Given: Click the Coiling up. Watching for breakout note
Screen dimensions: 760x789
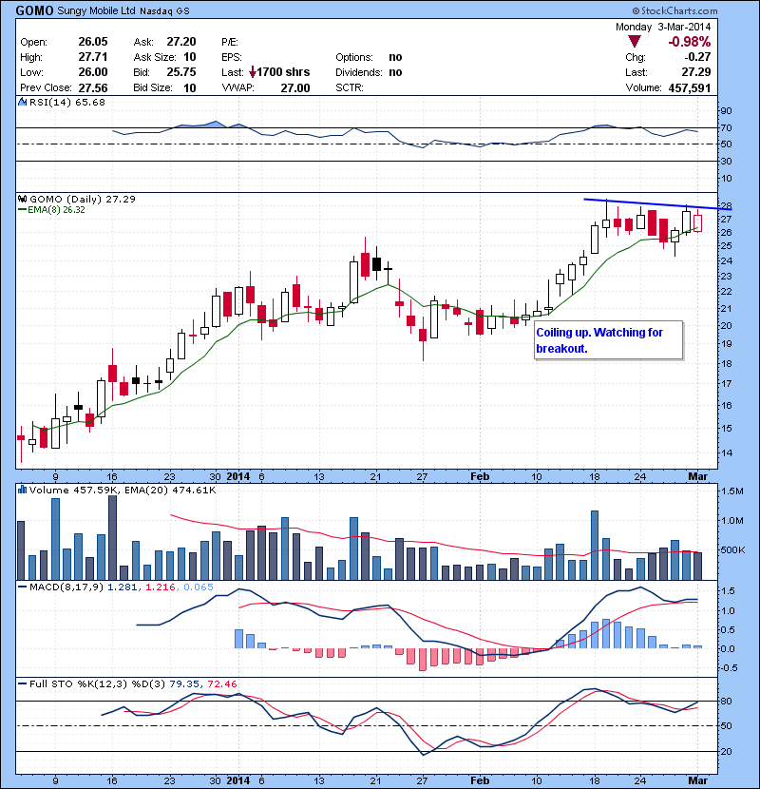Looking at the screenshot, I should [608, 340].
